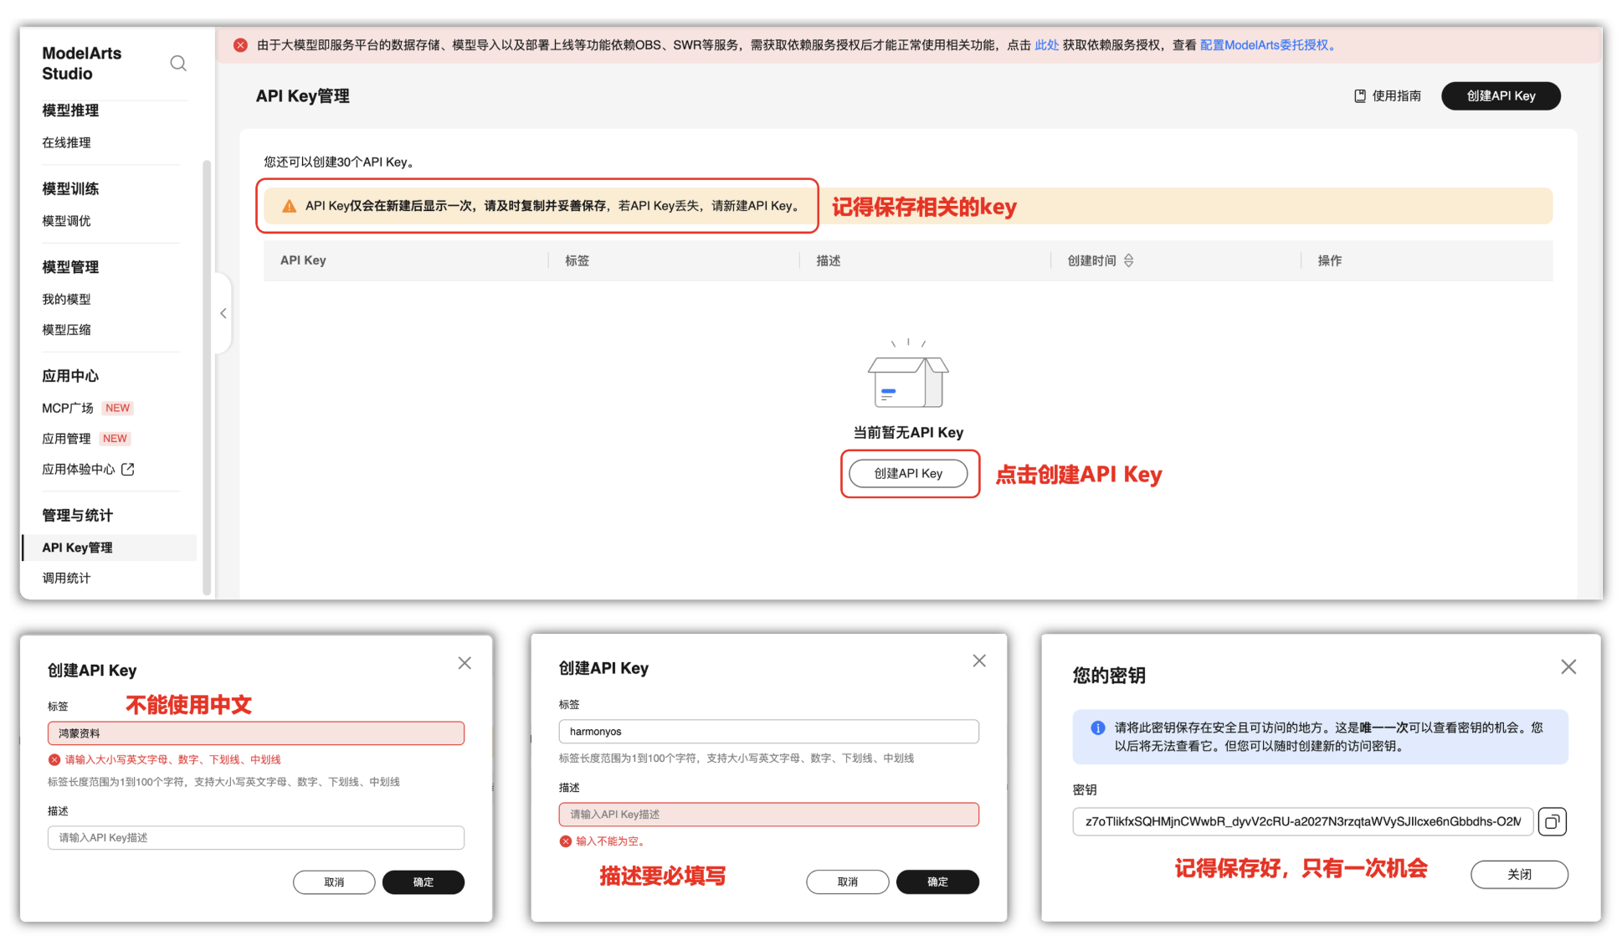Click the sidebar search magnifier icon
Image resolution: width=1622 pixels, height=936 pixels.
click(x=178, y=64)
